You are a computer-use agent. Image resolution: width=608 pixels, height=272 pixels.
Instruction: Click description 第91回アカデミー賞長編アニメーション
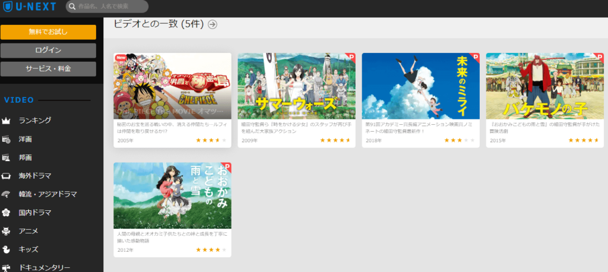click(x=419, y=128)
